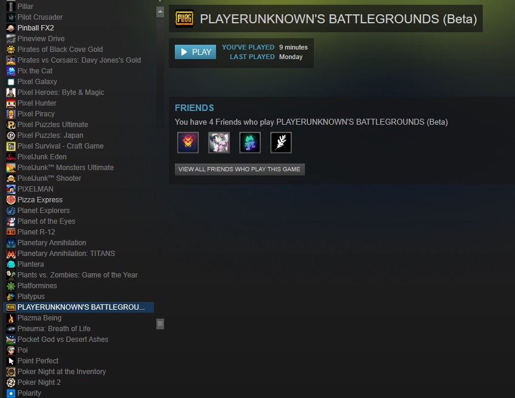Click the Poi game icon

pyautogui.click(x=11, y=350)
